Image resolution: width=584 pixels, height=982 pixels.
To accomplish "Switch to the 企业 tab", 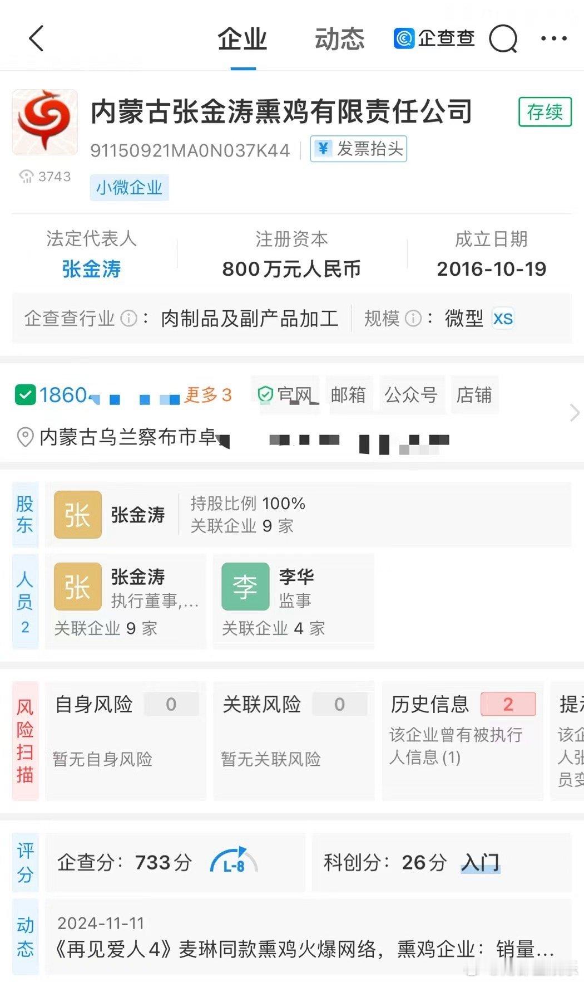I will (242, 39).
